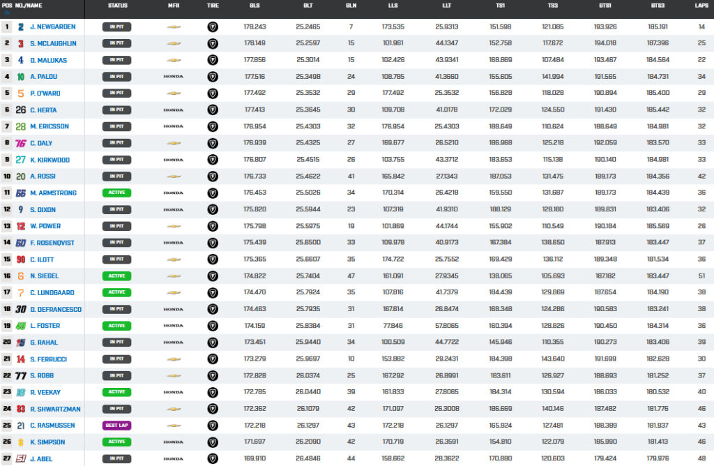This screenshot has width=714, height=466.
Task: Click car number 4 beside D. Malukas
Action: pos(20,60)
